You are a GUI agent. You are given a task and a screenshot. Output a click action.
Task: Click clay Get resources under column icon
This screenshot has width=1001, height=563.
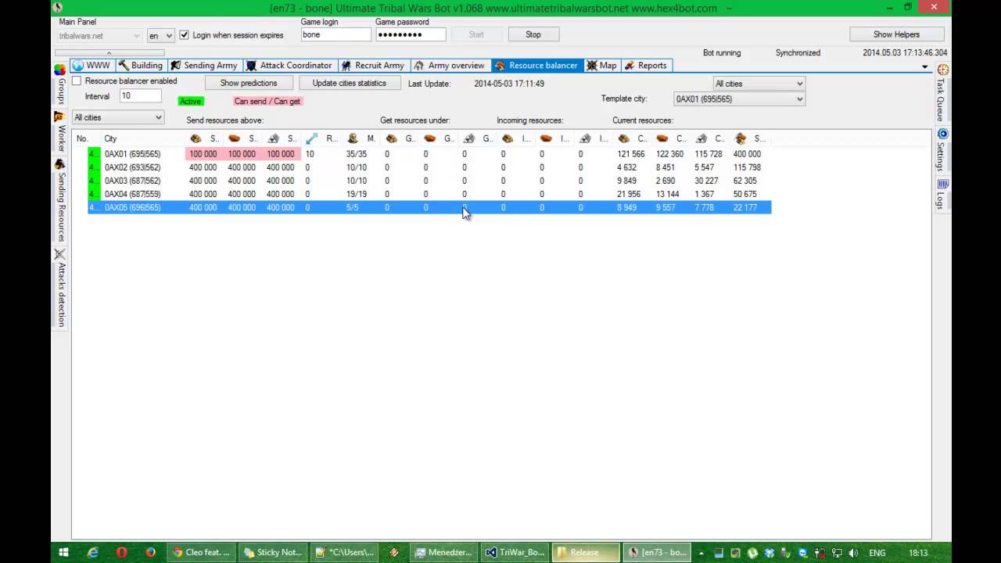click(x=429, y=138)
